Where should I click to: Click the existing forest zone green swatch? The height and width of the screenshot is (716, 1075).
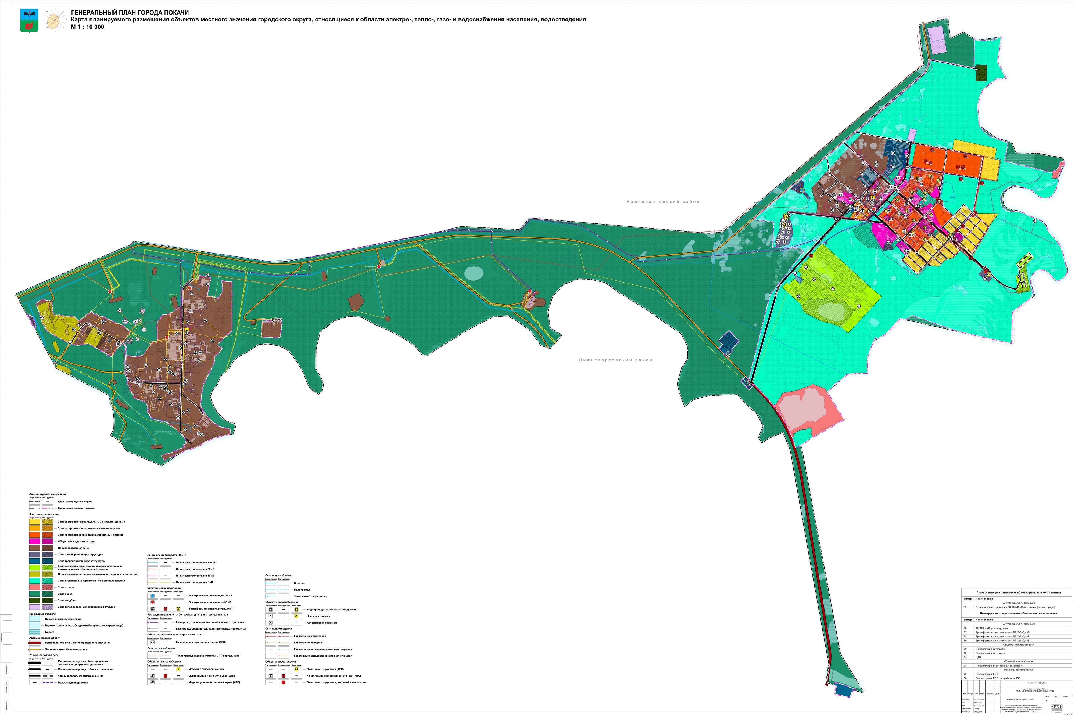pos(34,594)
